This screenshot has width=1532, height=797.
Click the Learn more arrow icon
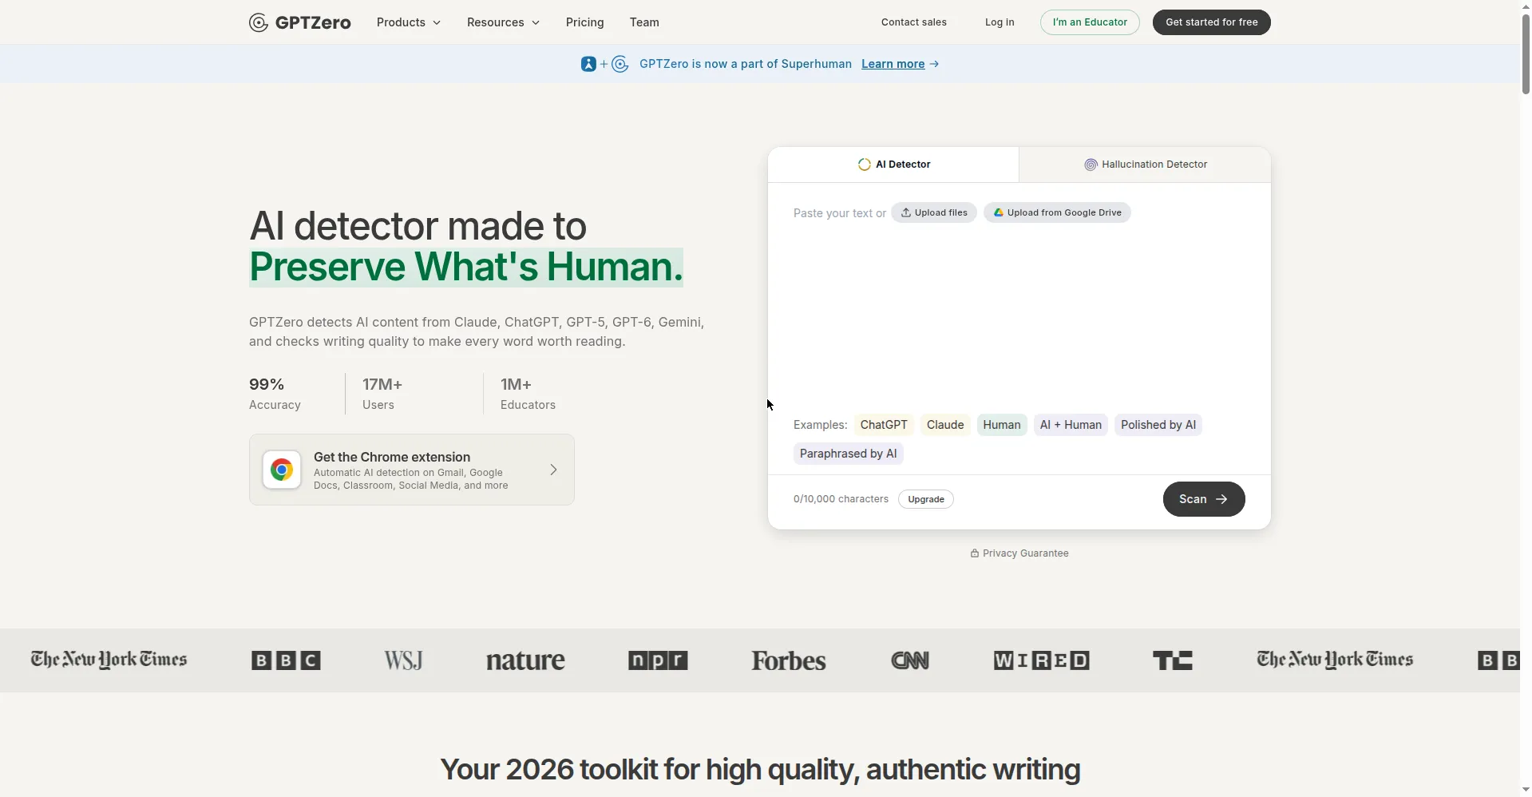click(x=935, y=64)
